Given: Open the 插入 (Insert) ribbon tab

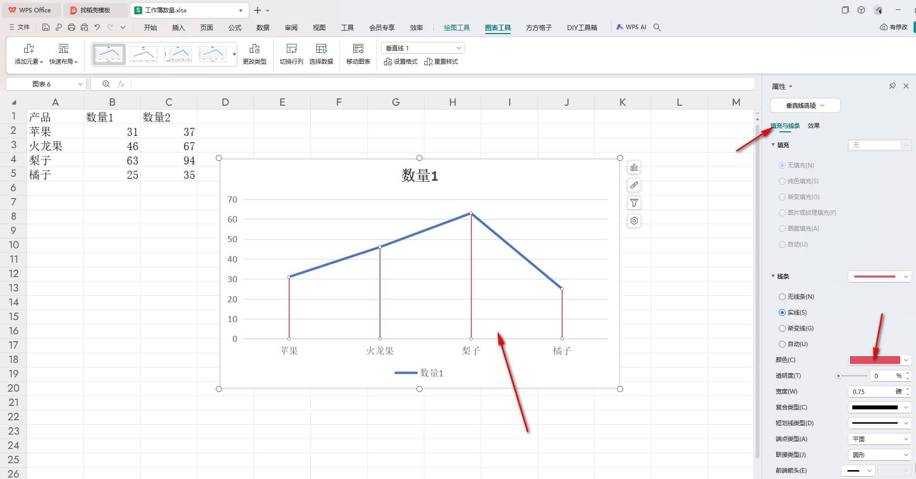Looking at the screenshot, I should 178,28.
